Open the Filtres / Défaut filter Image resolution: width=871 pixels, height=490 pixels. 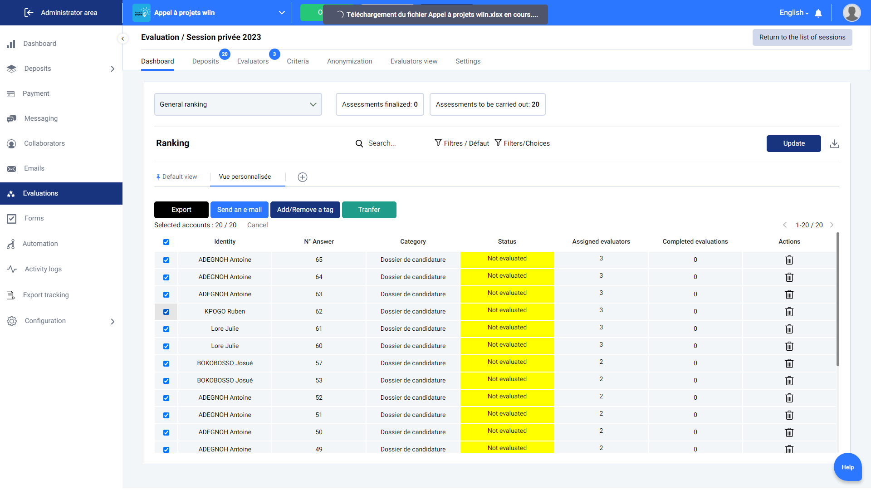coord(462,143)
